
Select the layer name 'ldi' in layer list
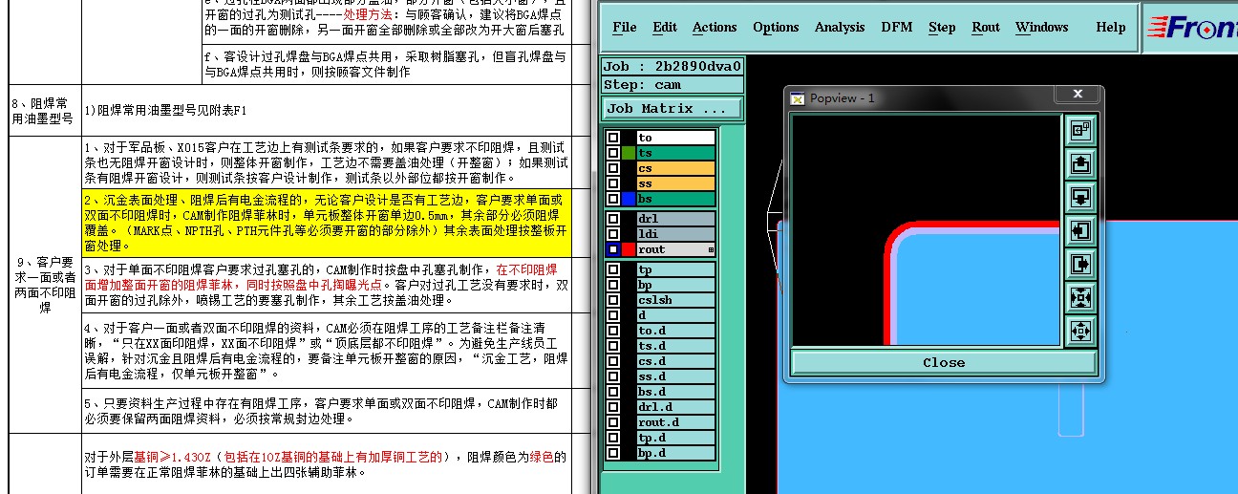coord(675,234)
